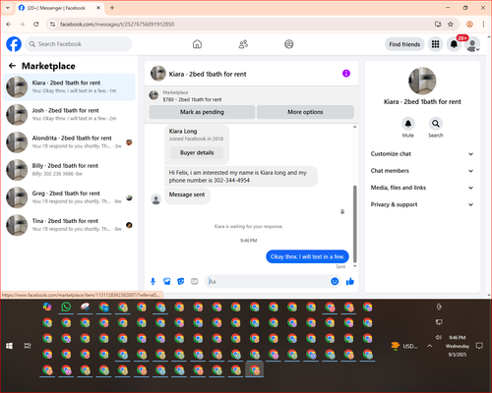This screenshot has width=492, height=393.
Task: Open Buyer details button
Action: (197, 152)
